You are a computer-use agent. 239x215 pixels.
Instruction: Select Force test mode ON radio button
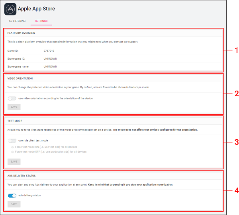[x=13, y=147]
